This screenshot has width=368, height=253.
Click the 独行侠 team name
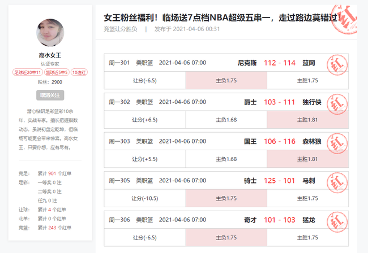(312, 102)
